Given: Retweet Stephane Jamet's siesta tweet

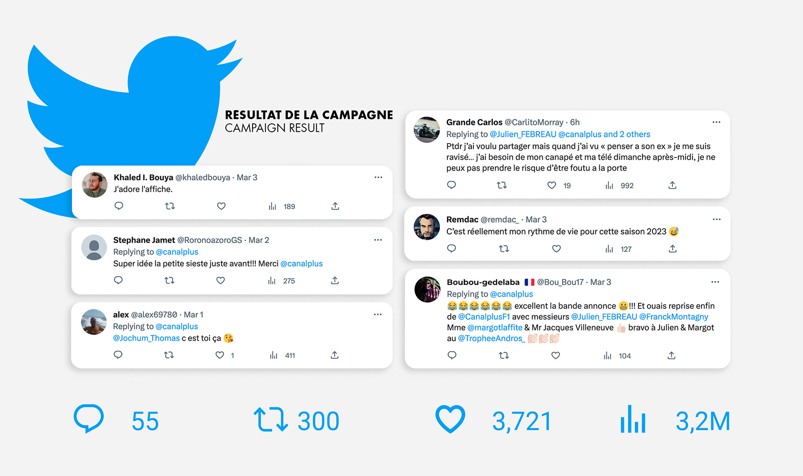Looking at the screenshot, I should click(x=169, y=281).
